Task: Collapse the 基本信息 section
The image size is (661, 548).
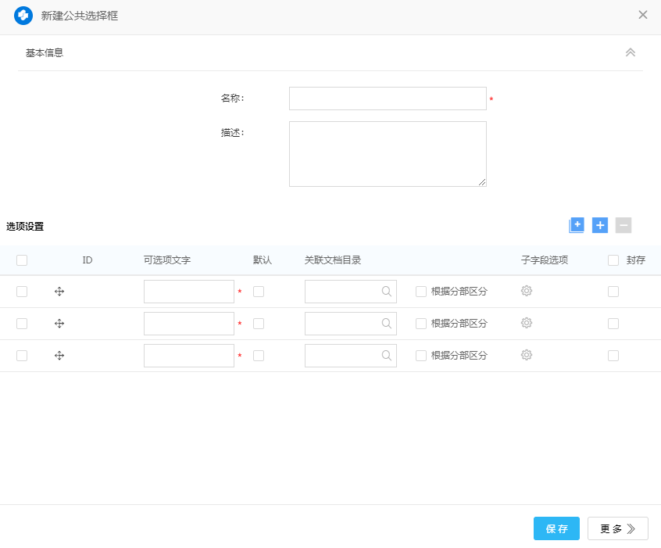Action: click(x=631, y=52)
